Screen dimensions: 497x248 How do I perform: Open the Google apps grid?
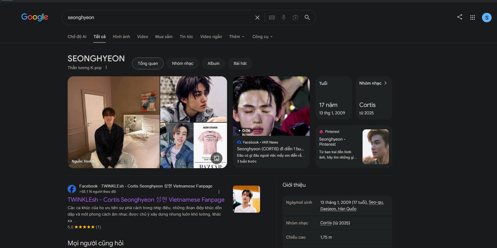pos(473,17)
